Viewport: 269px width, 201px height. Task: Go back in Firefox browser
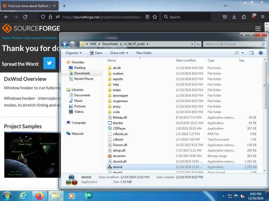(x=6, y=17)
